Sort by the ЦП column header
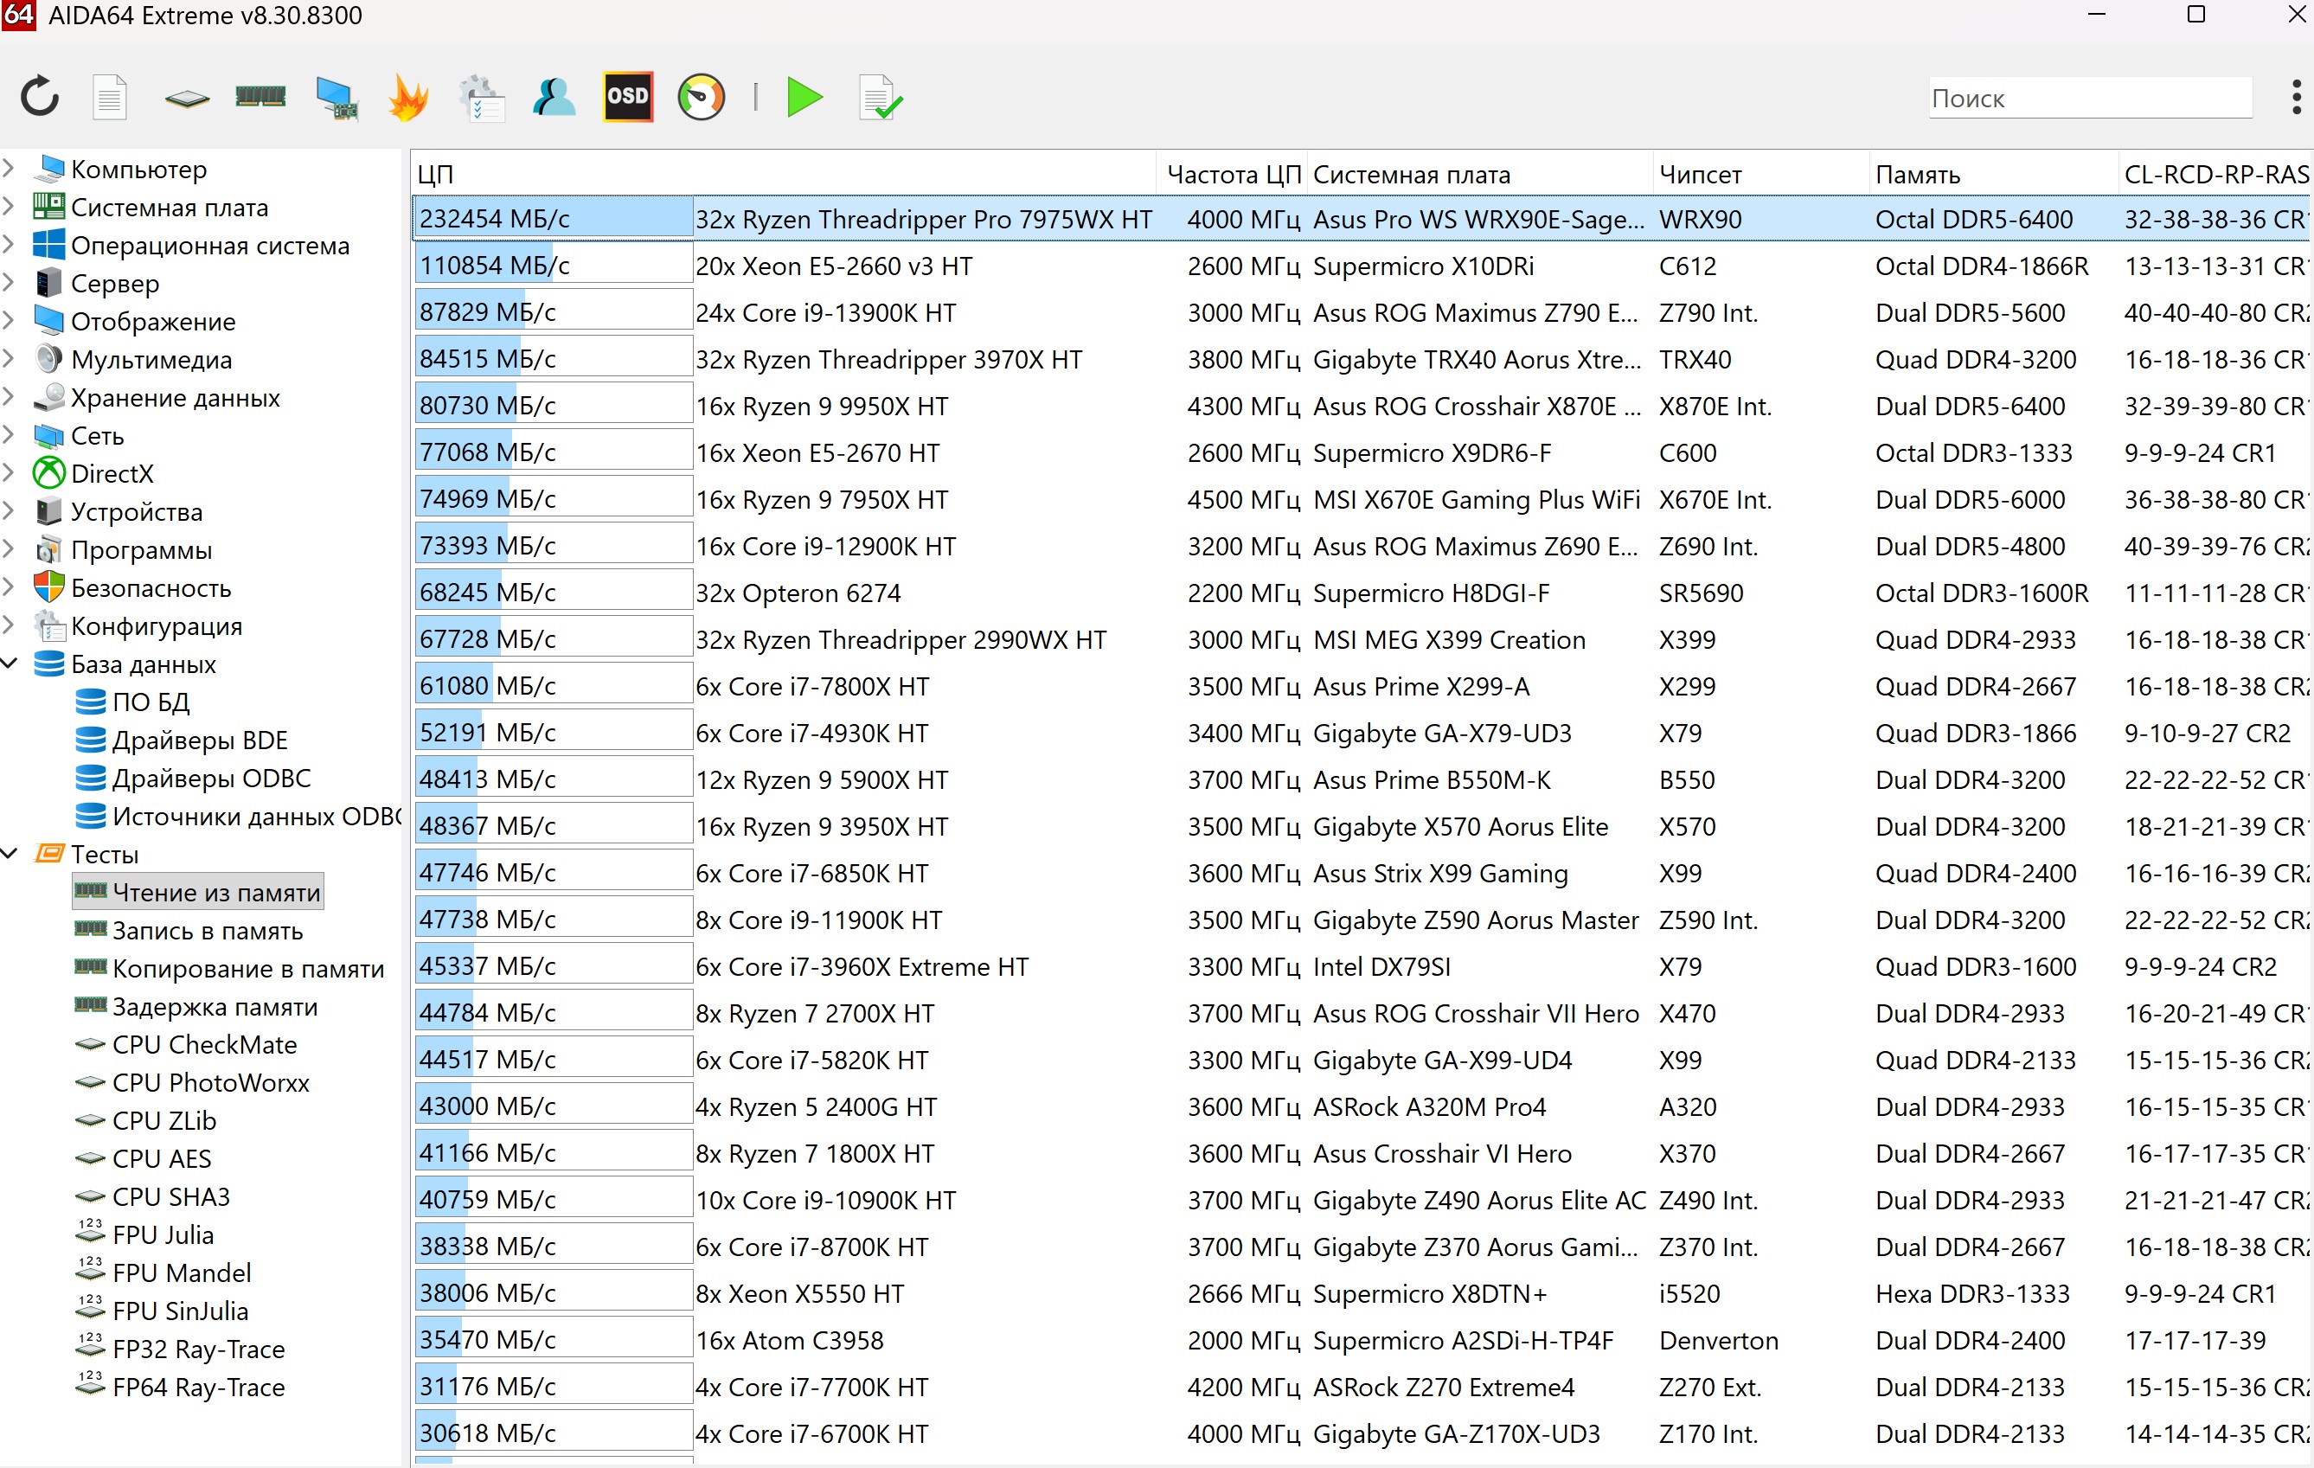The image size is (2314, 1468). 783,174
